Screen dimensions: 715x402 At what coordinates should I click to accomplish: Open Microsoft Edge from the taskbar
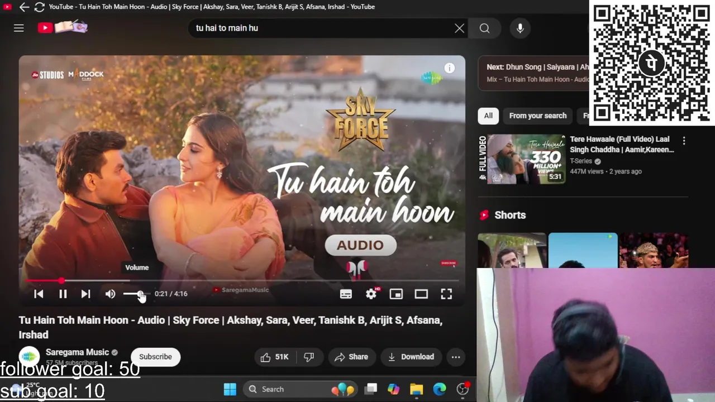coord(440,389)
